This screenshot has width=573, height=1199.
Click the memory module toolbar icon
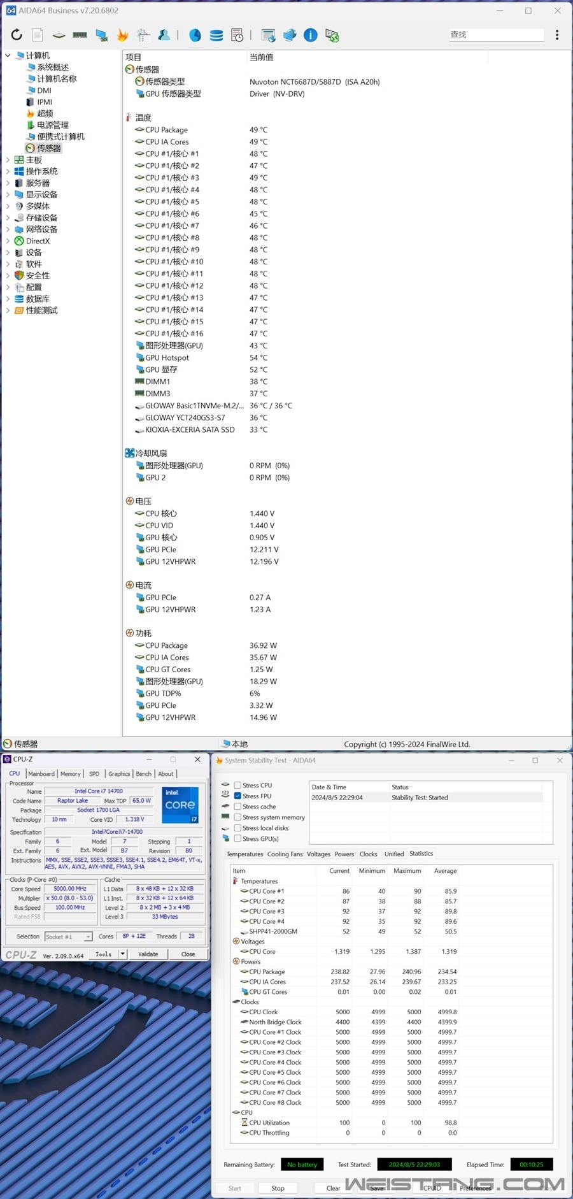80,35
